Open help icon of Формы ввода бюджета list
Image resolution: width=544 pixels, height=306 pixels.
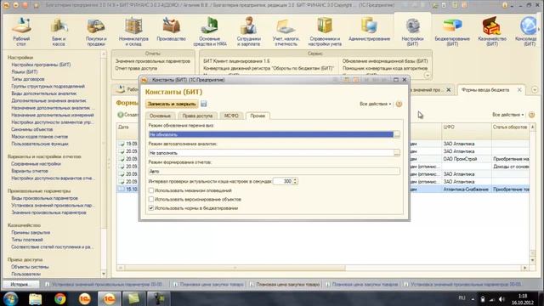531,115
